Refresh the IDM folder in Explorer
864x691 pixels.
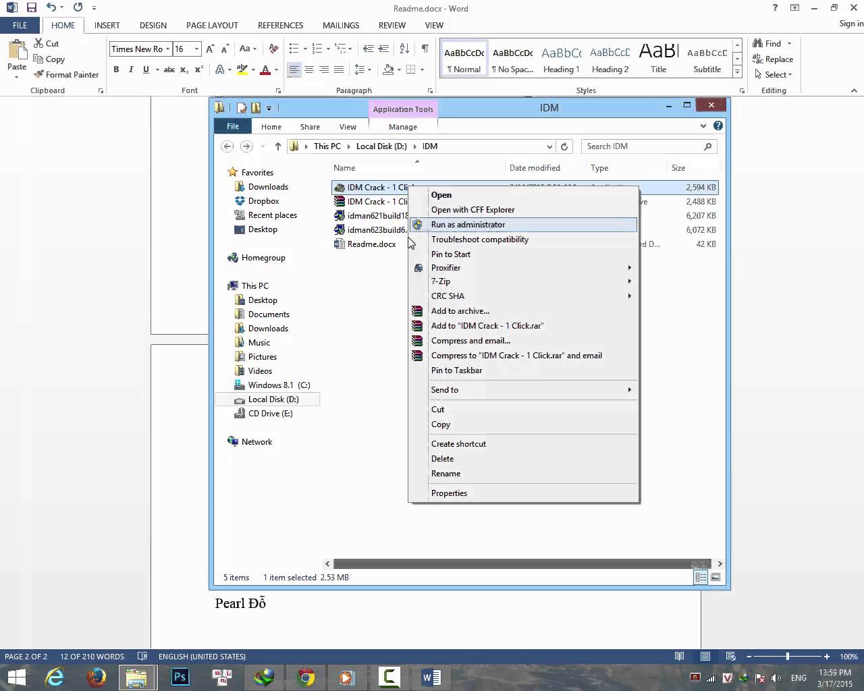point(564,146)
